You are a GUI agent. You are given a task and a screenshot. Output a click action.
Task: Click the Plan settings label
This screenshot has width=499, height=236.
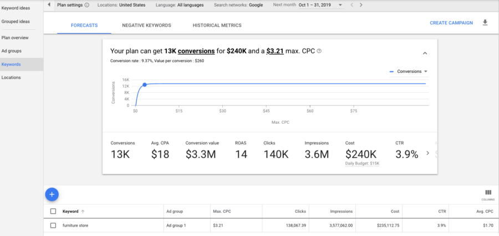[70, 5]
